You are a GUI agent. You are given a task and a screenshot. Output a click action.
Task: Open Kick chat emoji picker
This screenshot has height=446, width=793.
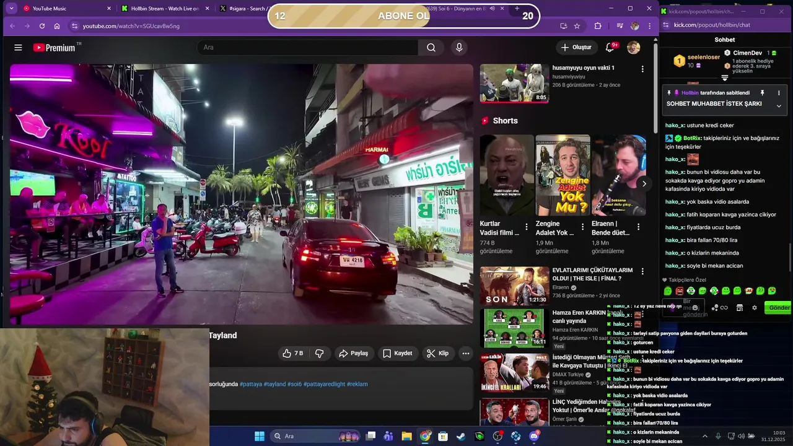(x=695, y=308)
